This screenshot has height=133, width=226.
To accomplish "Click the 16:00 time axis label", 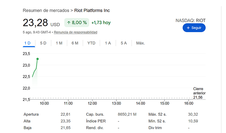I will pyautogui.click(x=189, y=103).
